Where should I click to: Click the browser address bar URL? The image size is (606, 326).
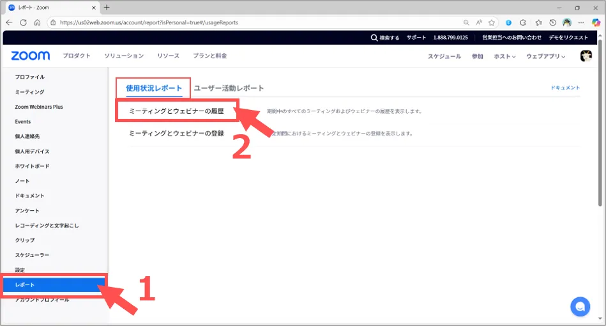coord(149,22)
